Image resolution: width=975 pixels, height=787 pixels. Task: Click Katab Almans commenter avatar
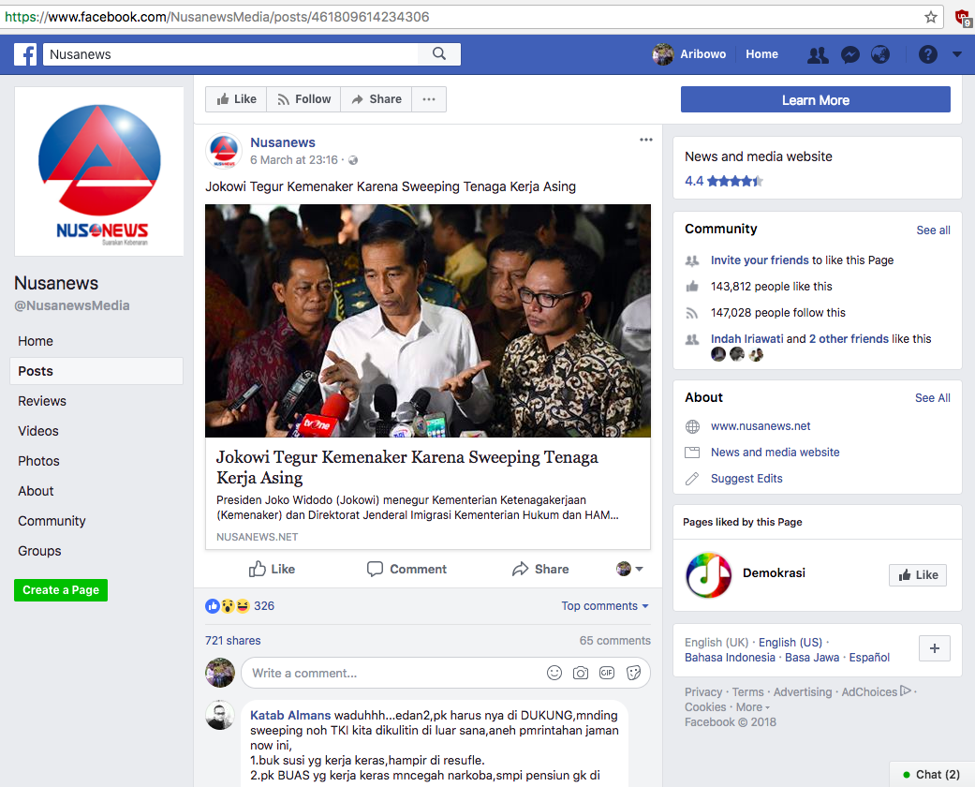click(x=220, y=715)
